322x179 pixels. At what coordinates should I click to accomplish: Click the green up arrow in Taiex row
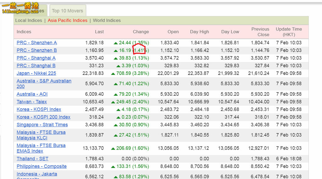[x=113, y=102]
